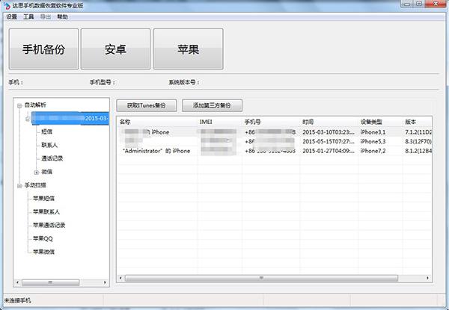Click the IMEI column header
Viewport: 449px width, 310px height.
point(219,122)
